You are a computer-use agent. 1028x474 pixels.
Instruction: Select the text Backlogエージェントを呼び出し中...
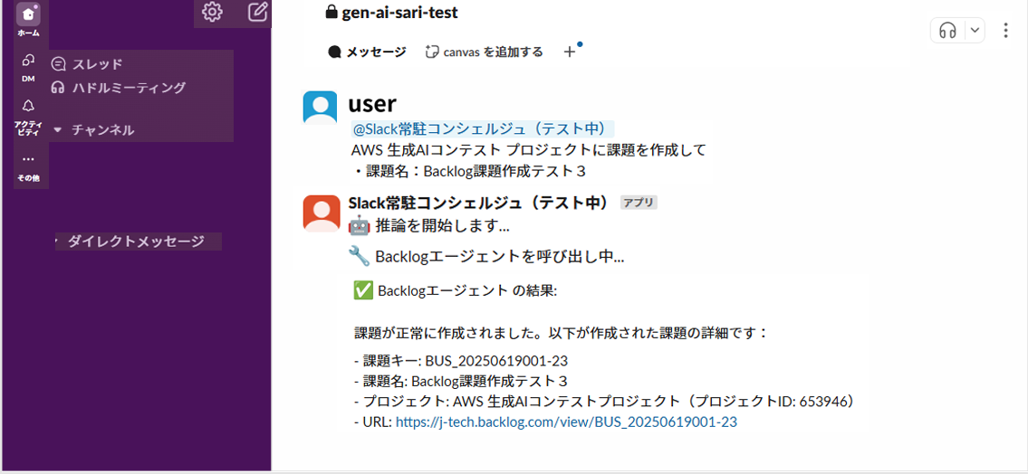tap(499, 257)
